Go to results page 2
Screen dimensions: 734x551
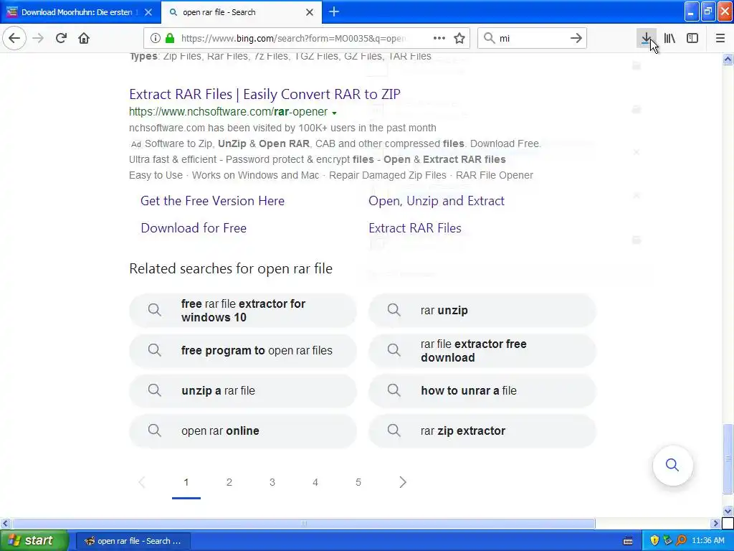tap(229, 482)
